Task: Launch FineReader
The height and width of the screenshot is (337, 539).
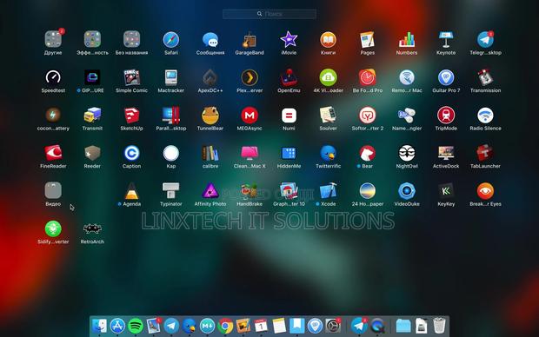Action: coord(53,153)
